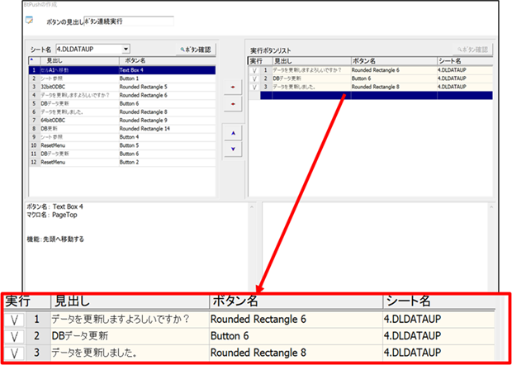This screenshot has width=512, height=365.
Task: Select the ResetMenu Button 5 row
Action: (x=122, y=145)
